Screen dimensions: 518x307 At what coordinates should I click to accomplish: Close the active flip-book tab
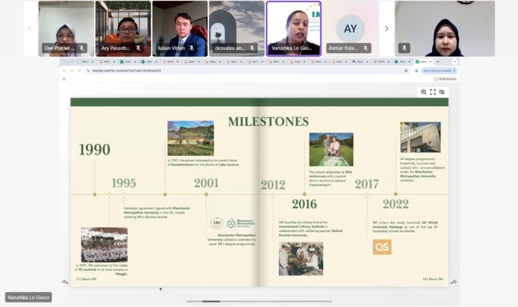430,62
